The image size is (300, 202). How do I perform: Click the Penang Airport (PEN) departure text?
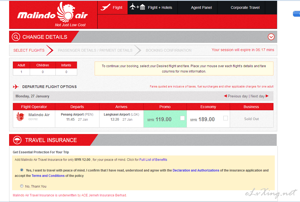click(77, 114)
